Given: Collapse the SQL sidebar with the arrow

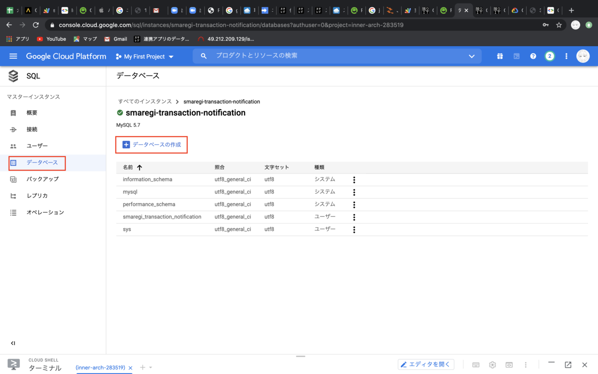Looking at the screenshot, I should [12, 343].
